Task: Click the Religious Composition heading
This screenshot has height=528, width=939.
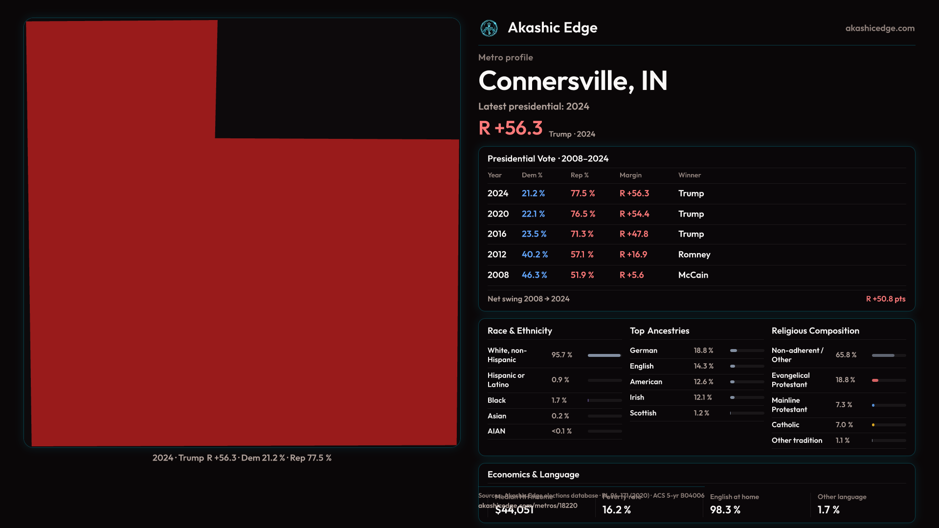Action: pos(815,331)
